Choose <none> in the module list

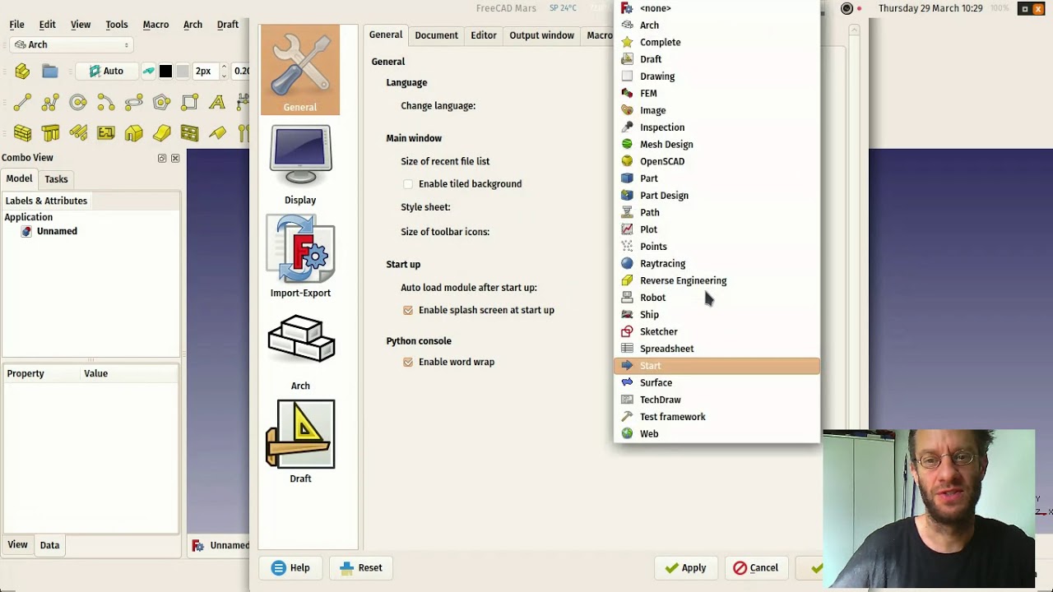(x=717, y=8)
